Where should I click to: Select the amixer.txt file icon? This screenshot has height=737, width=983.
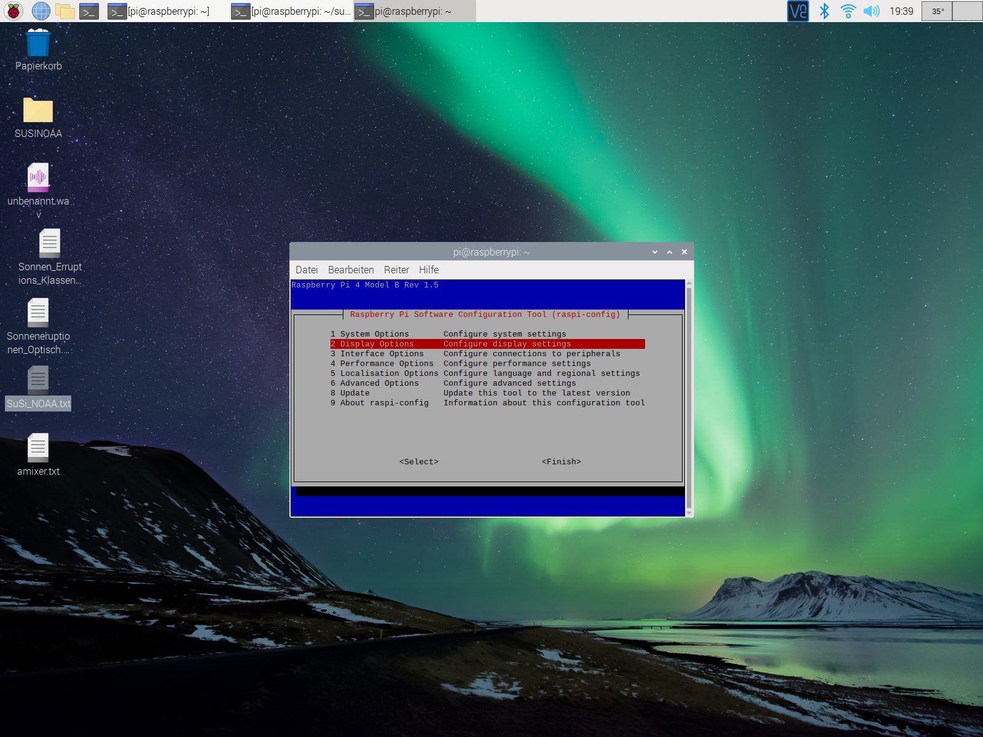click(38, 455)
